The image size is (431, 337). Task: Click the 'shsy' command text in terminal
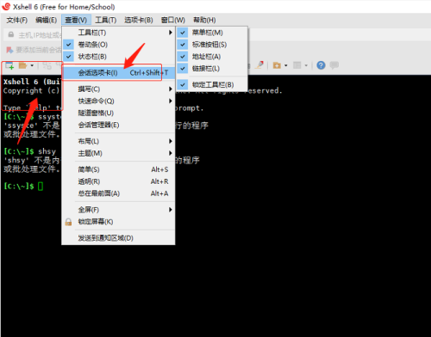[x=47, y=151]
